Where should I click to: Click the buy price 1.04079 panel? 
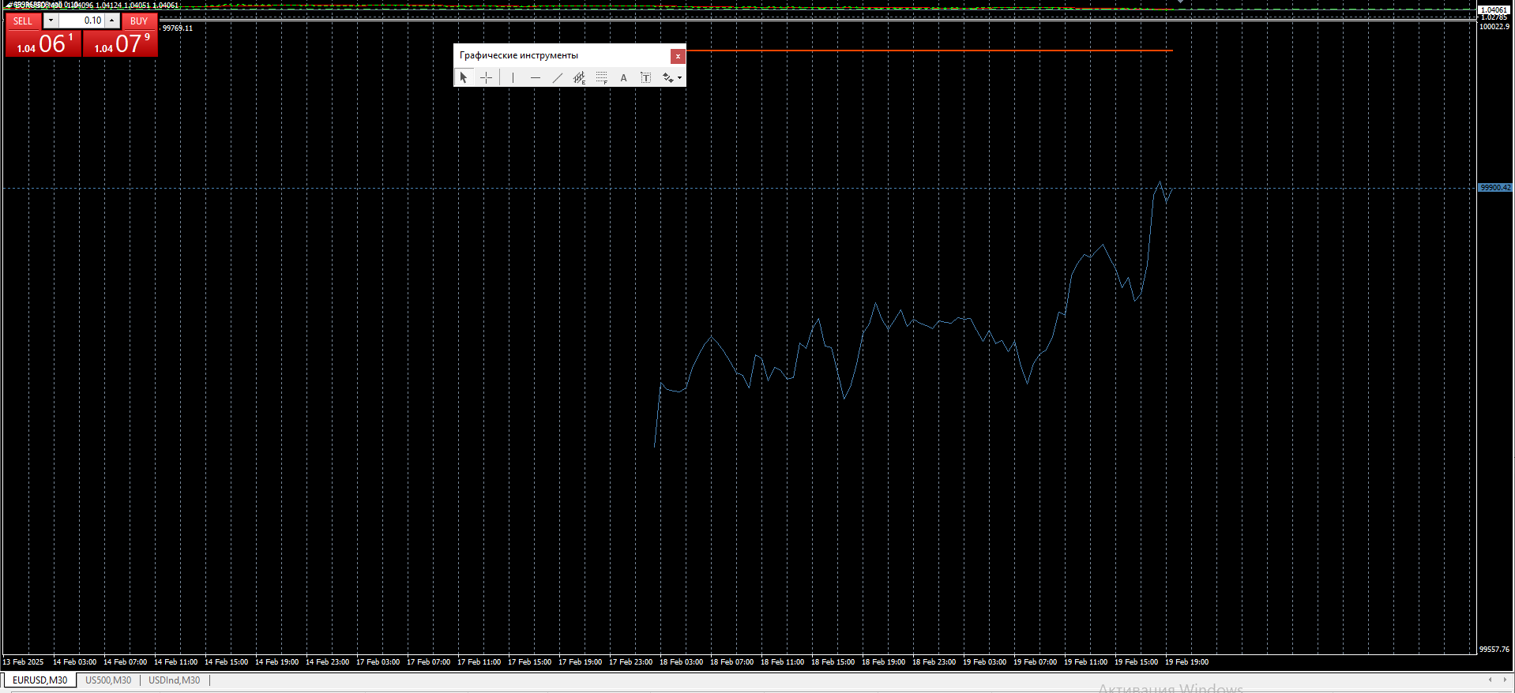click(x=120, y=43)
